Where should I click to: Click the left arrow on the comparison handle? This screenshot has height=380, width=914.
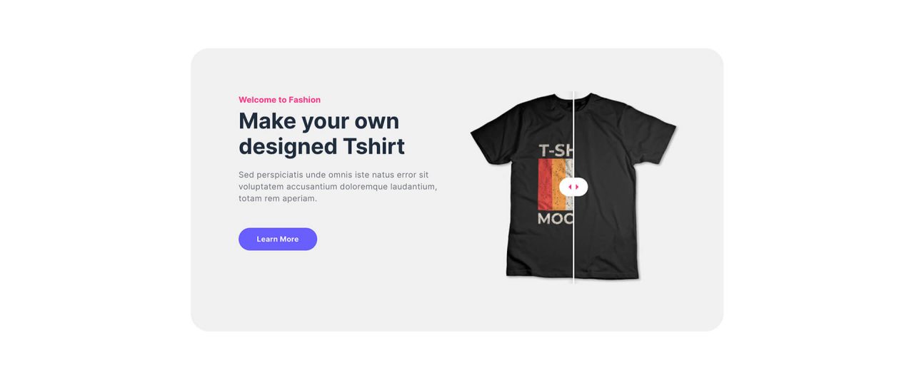[x=570, y=187]
